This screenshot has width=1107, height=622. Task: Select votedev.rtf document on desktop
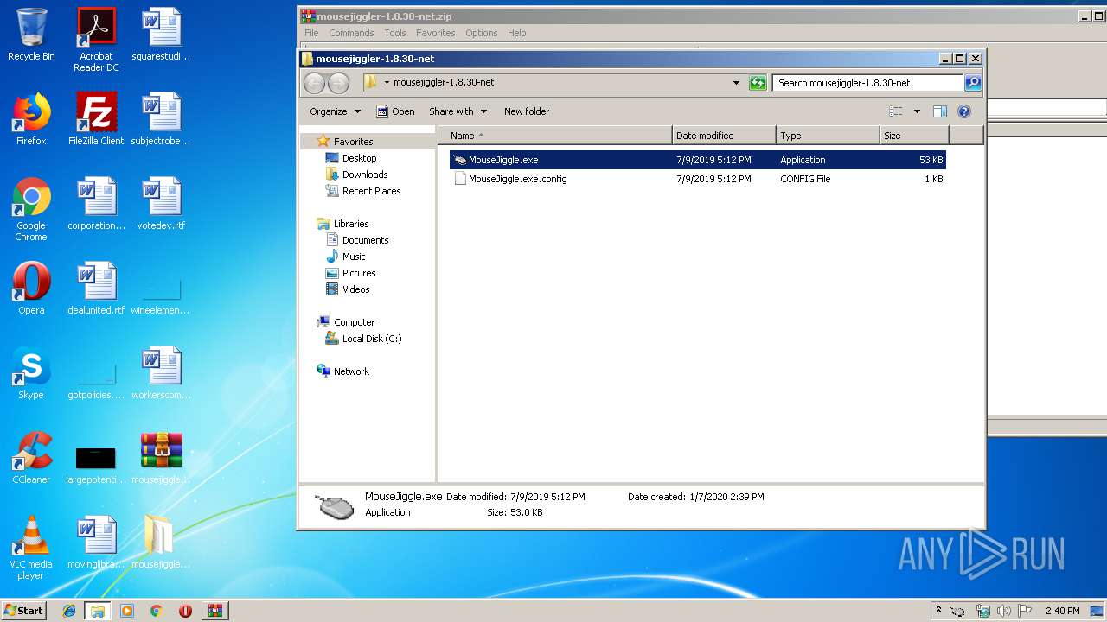[x=161, y=204]
